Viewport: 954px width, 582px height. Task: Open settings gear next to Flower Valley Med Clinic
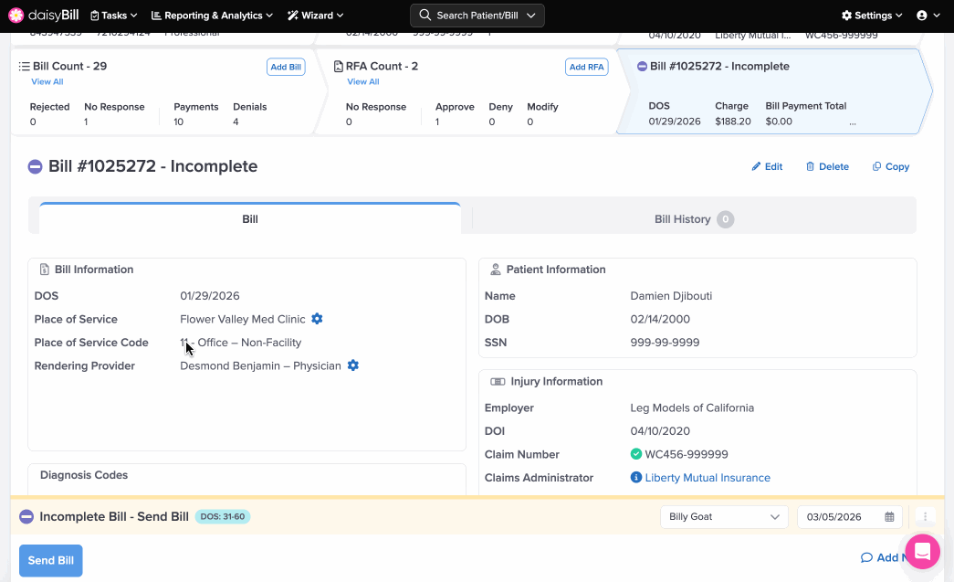coord(317,319)
